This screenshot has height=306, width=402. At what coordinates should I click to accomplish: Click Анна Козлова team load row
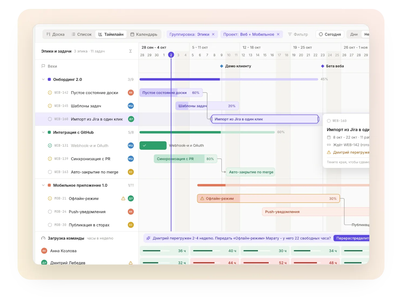pos(202,251)
